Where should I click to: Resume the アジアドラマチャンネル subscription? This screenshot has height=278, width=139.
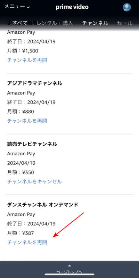click(27, 121)
